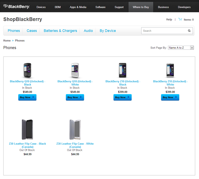This screenshot has height=179, width=199.
Task: Select Batteries & Chargers category
Action: click(60, 31)
